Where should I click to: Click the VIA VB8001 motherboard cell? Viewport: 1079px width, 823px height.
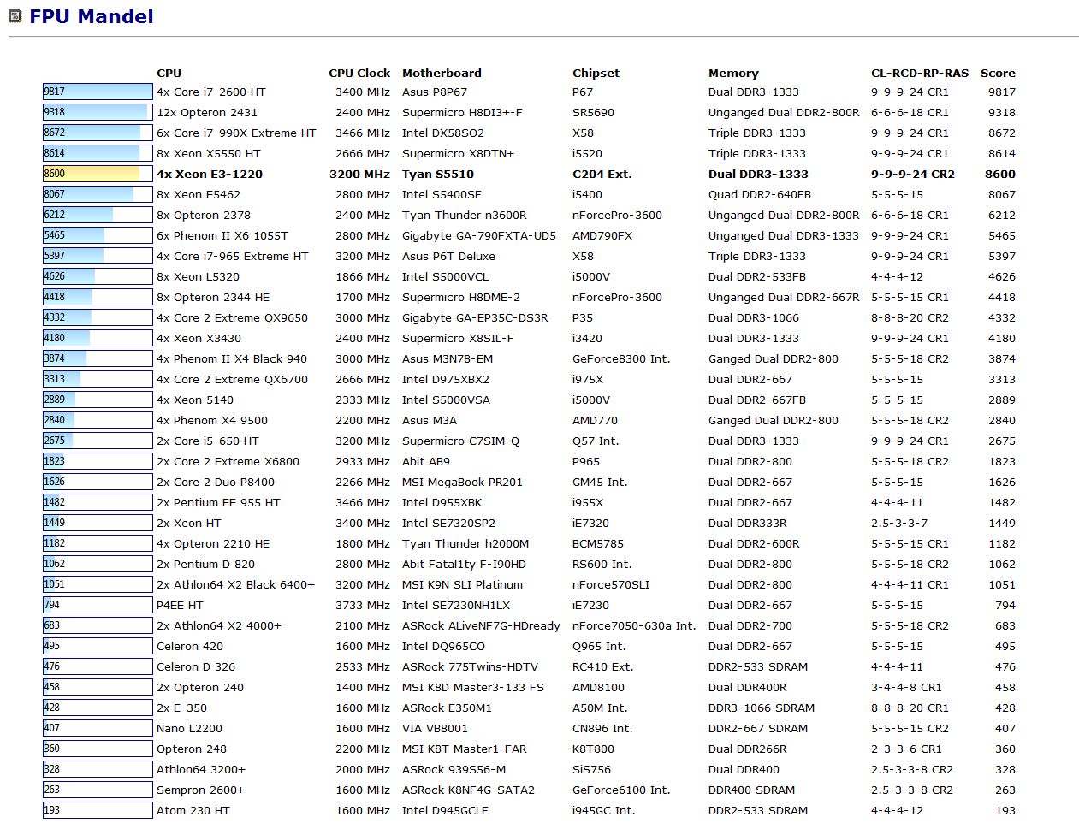coord(435,729)
